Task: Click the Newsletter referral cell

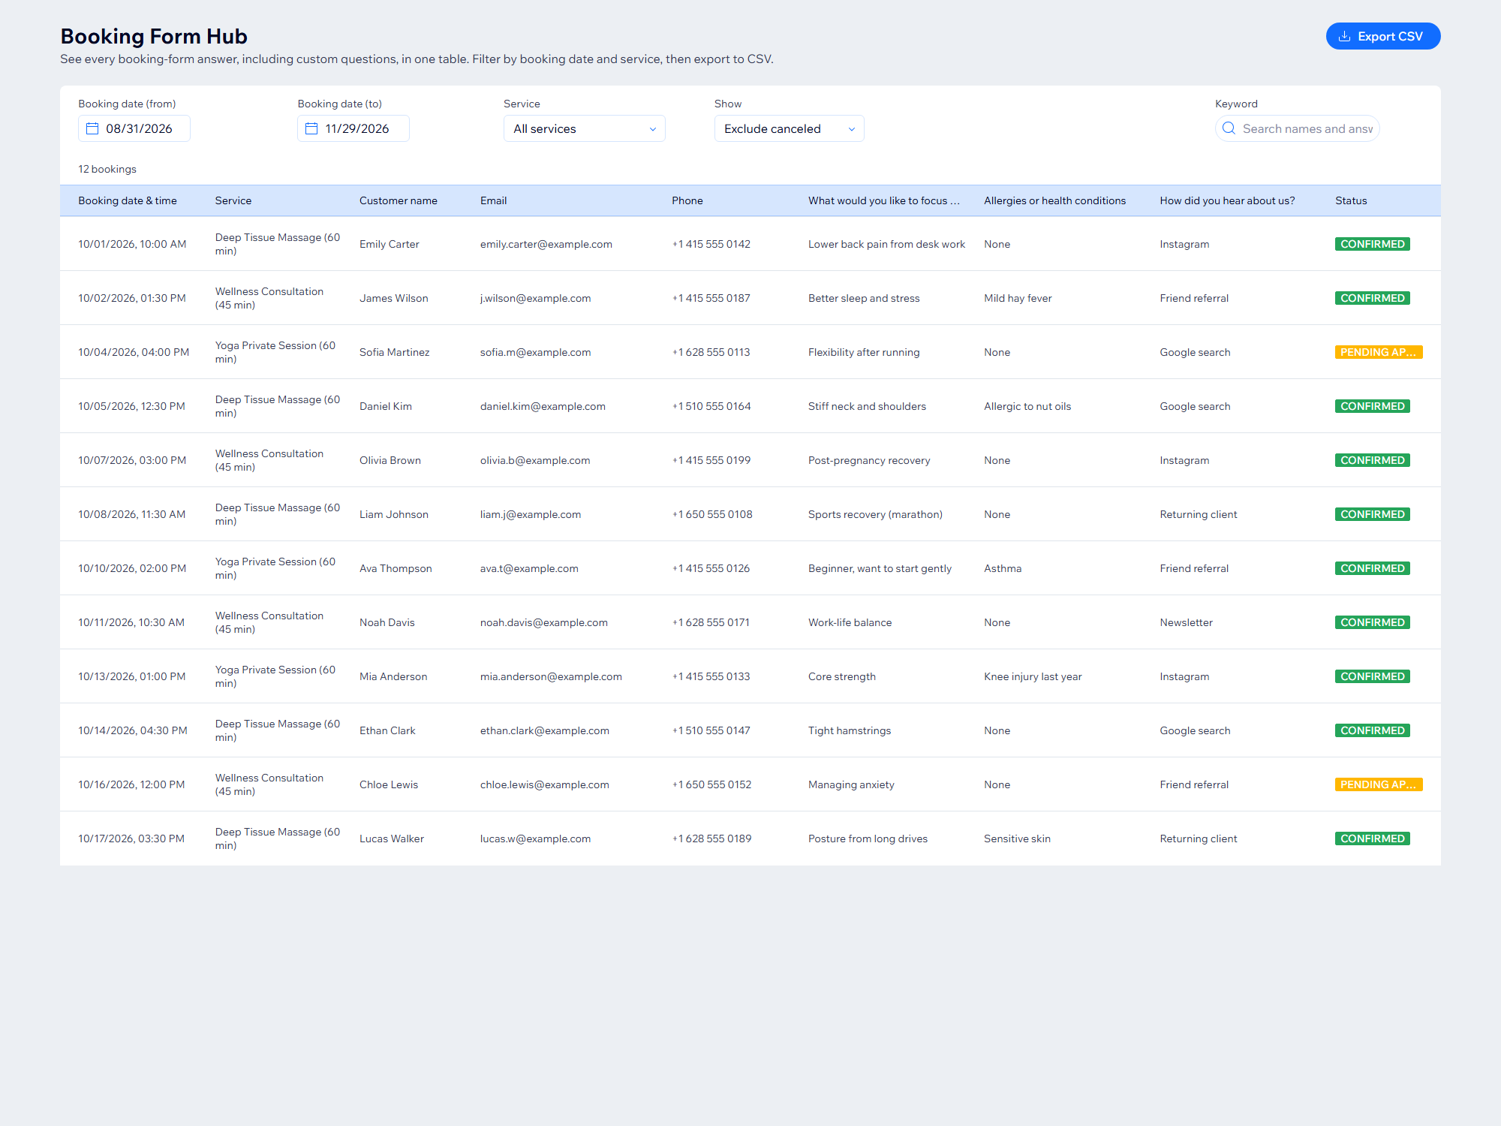Action: click(x=1187, y=622)
